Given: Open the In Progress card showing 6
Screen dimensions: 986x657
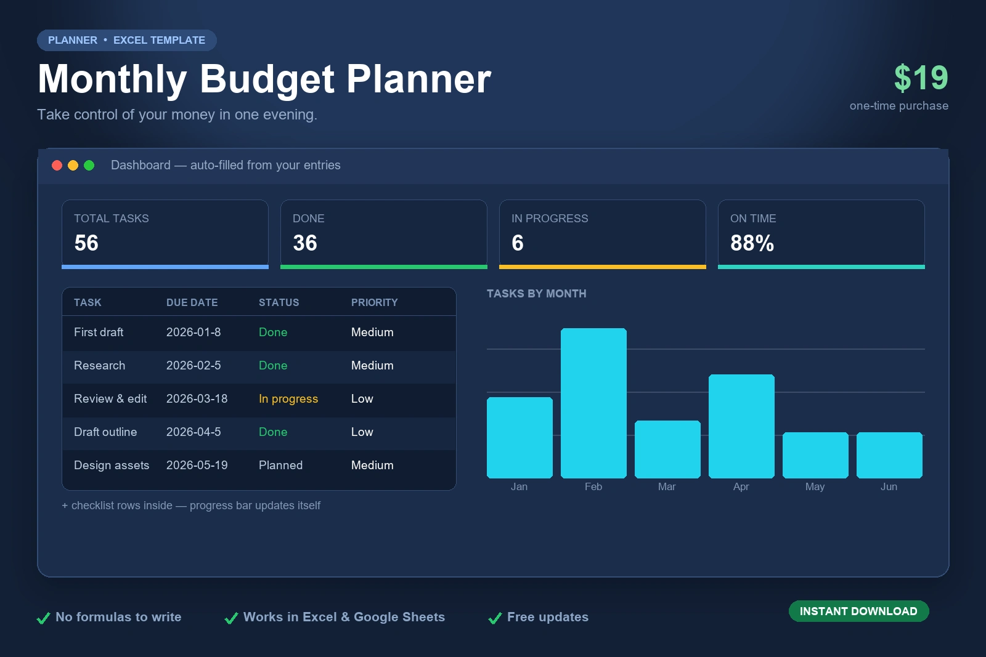Looking at the screenshot, I should (x=603, y=234).
